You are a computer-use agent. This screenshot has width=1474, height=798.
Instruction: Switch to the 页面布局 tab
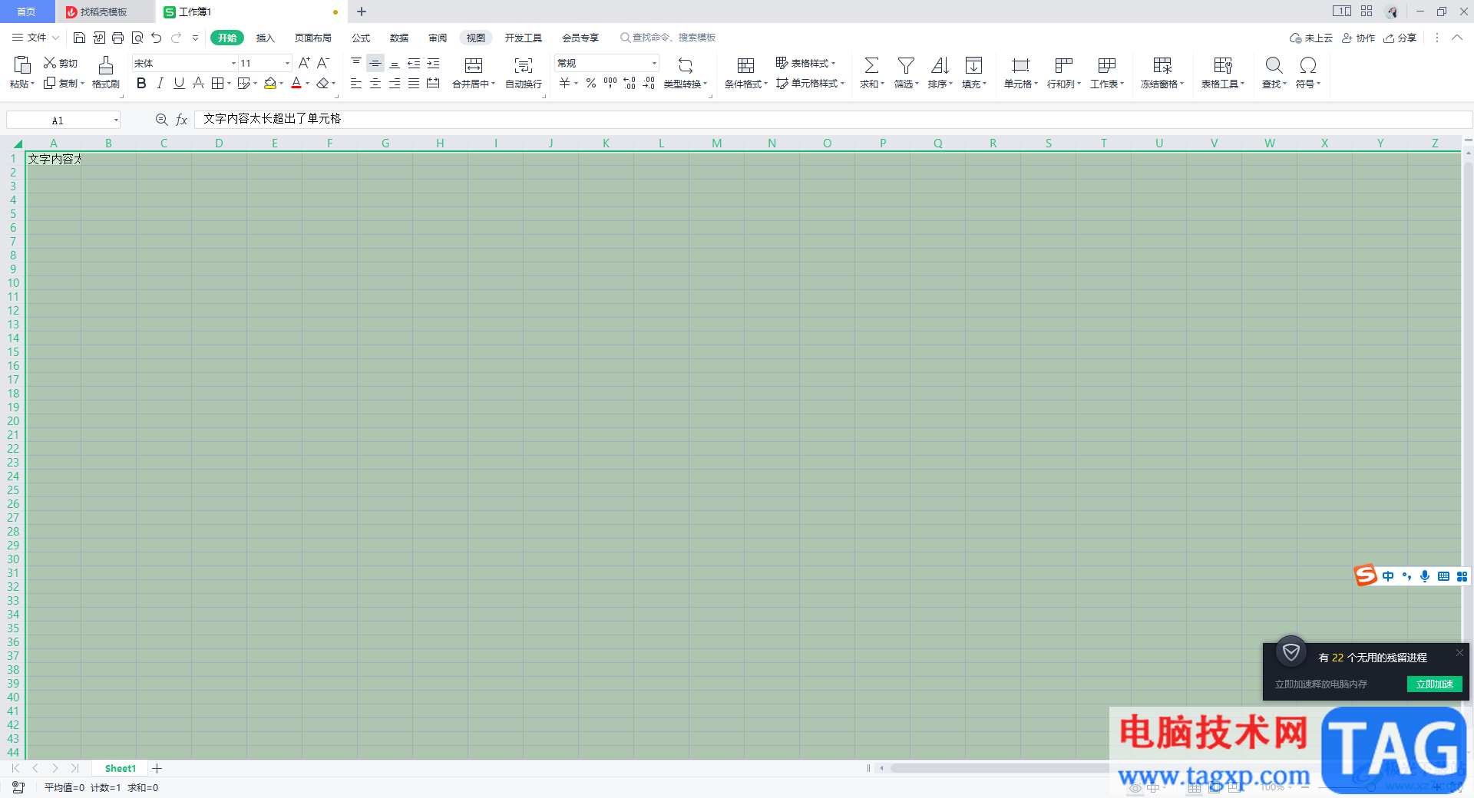pyautogui.click(x=312, y=38)
